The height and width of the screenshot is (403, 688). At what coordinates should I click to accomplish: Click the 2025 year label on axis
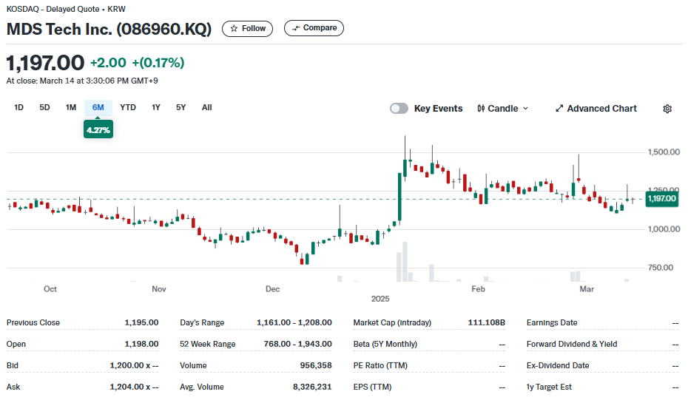[380, 299]
